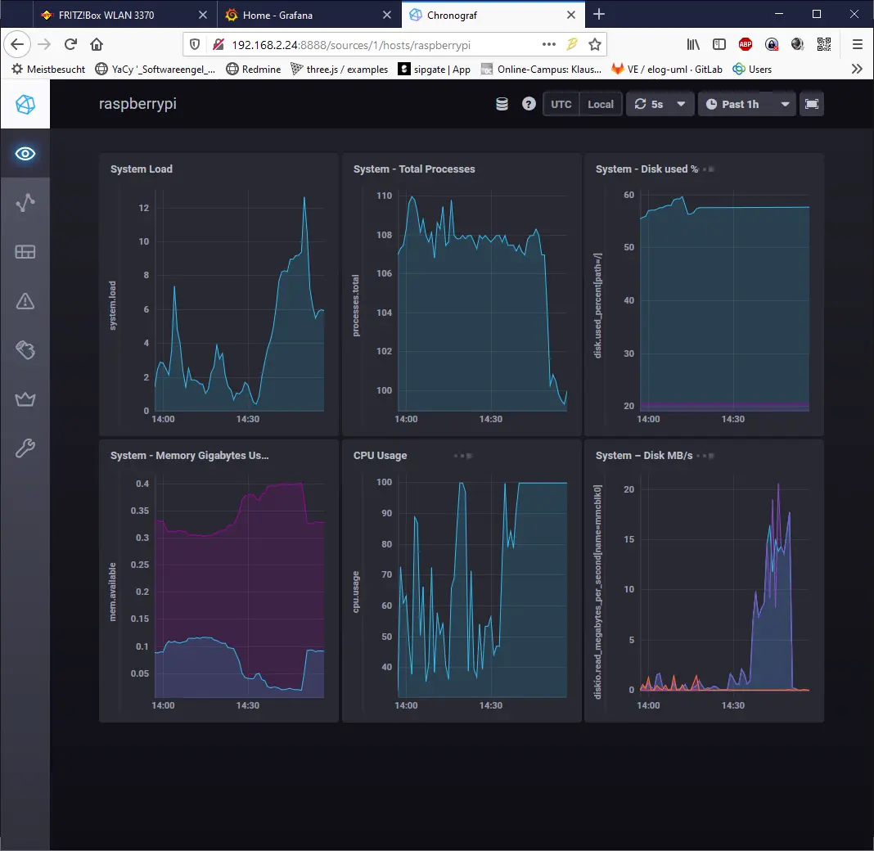874x851 pixels.
Task: Open the sources list via database icon
Action: [x=501, y=104]
